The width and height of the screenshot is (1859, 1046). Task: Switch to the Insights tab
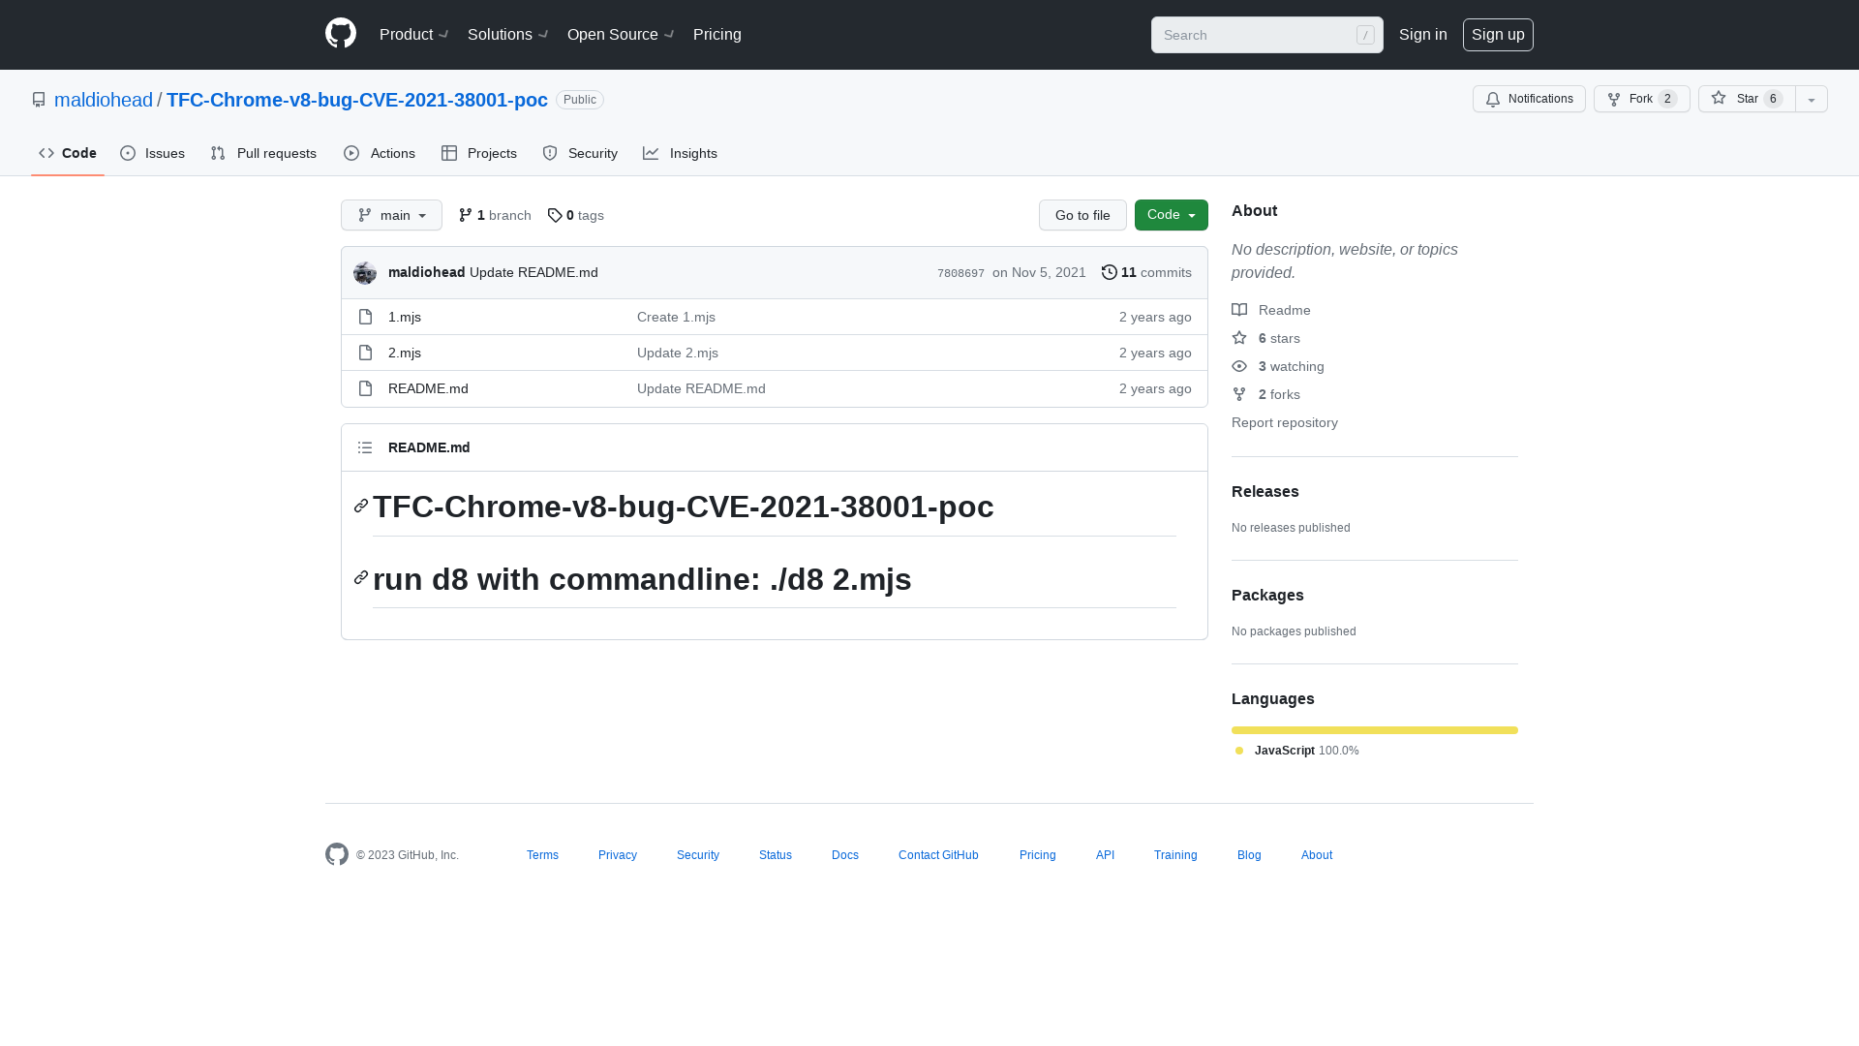(x=681, y=153)
